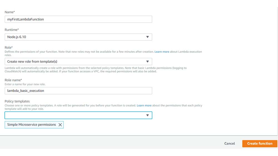Remove the Simple Microservice permissions tag
The height and width of the screenshot is (156, 278).
tap(60, 125)
